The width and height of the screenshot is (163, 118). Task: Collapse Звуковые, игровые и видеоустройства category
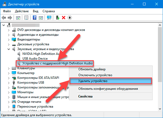click(x=9, y=49)
